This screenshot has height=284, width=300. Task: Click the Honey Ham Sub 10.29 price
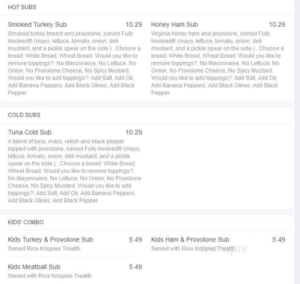coord(277,25)
